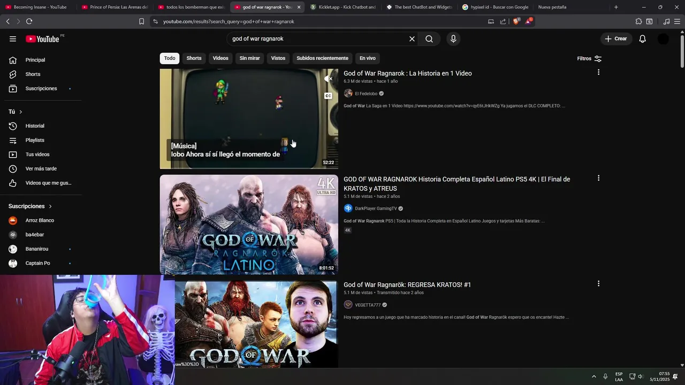Open El Fedelobo channel link
Viewport: 685px width, 385px height.
point(366,94)
